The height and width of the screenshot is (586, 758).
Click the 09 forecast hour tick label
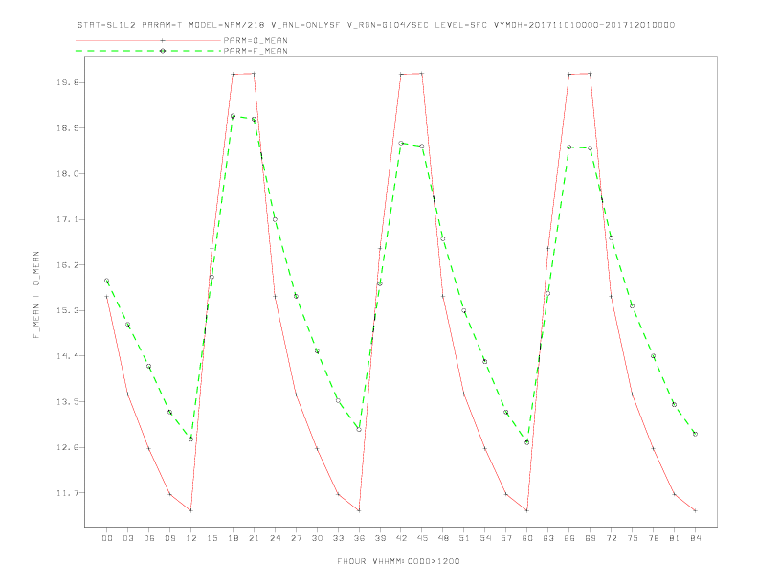[169, 538]
